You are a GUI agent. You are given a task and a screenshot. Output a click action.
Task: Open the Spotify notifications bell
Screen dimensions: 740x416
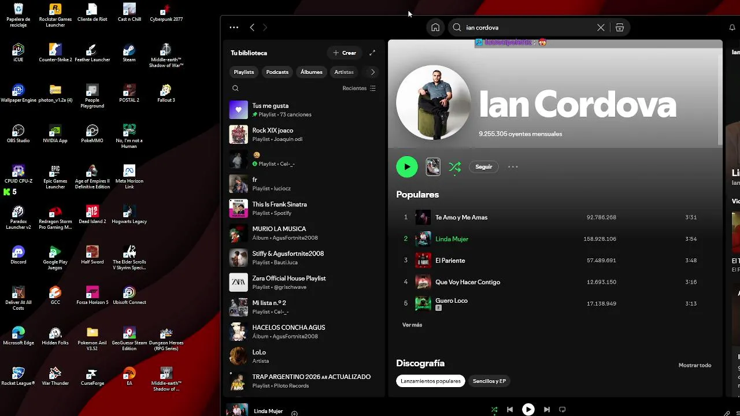(732, 27)
